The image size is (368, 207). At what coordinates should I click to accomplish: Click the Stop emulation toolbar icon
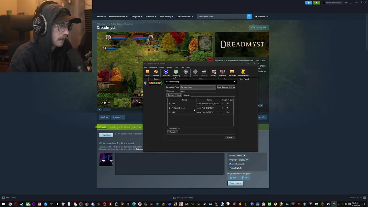[186, 73]
